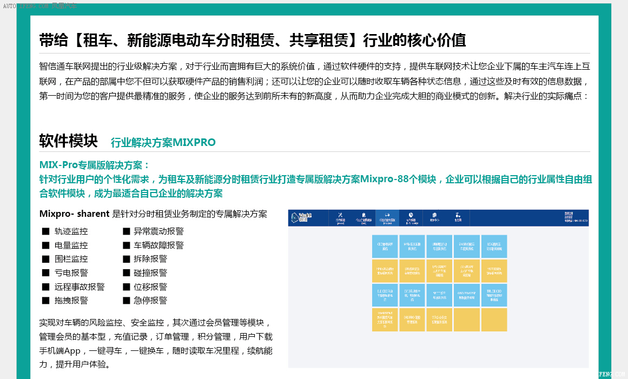Viewport: 628px width, 379px height.
Task: Click the bullet item 拖拽报警
Action: click(71, 301)
